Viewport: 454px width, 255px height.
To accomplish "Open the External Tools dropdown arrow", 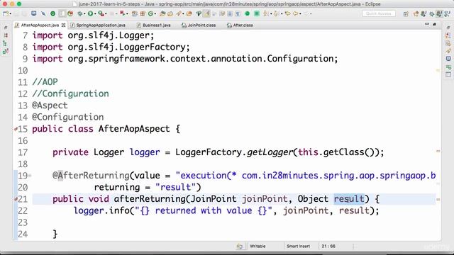I will point(127,13).
